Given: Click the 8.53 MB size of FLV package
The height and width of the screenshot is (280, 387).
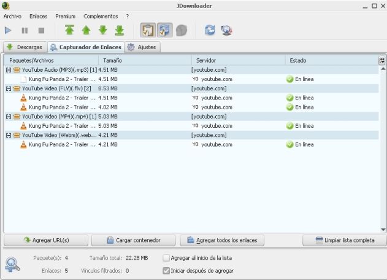Looking at the screenshot, I should click(107, 88).
